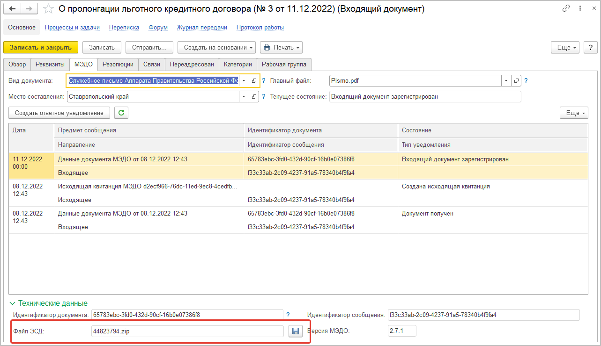Switch to the Резолюции tab

click(x=118, y=65)
